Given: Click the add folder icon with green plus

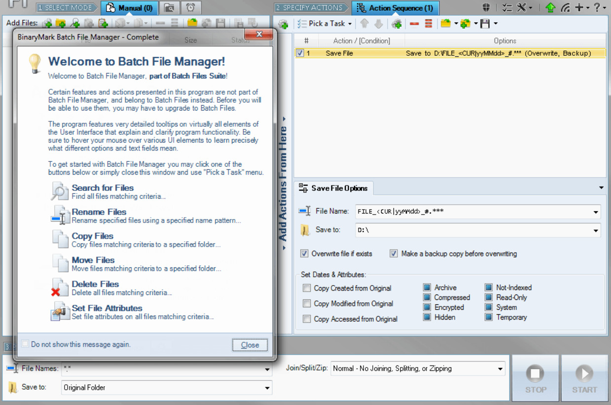Looking at the screenshot, I should 61,23.
